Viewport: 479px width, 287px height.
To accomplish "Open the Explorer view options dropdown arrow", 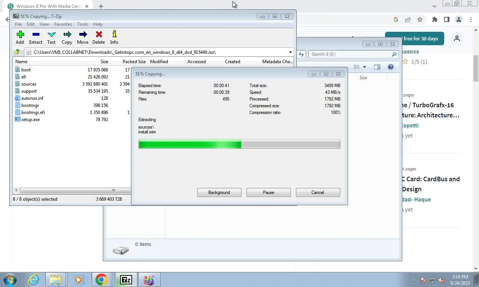I will pyautogui.click(x=365, y=67).
